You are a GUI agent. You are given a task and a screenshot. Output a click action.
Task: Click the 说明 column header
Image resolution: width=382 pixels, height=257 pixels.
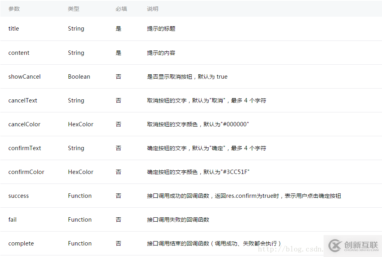click(152, 8)
